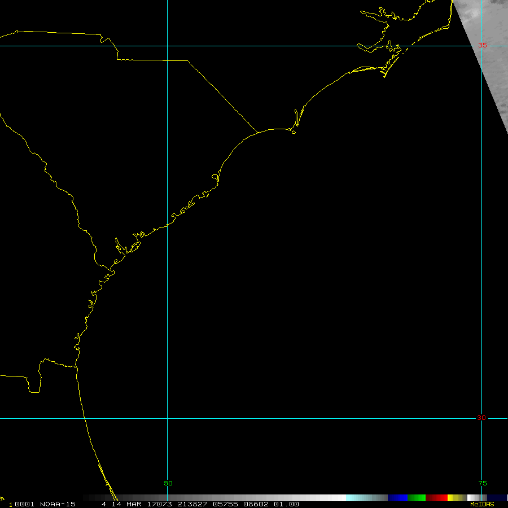Click the McIDAS label in the corner
The image size is (508, 508).
point(481,504)
